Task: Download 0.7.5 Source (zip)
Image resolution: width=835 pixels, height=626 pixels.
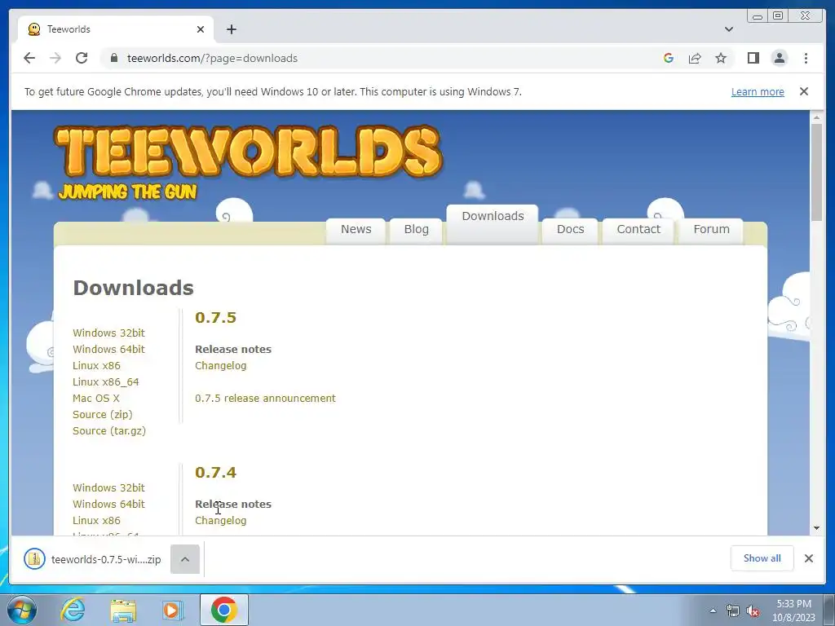Action: coord(102,415)
